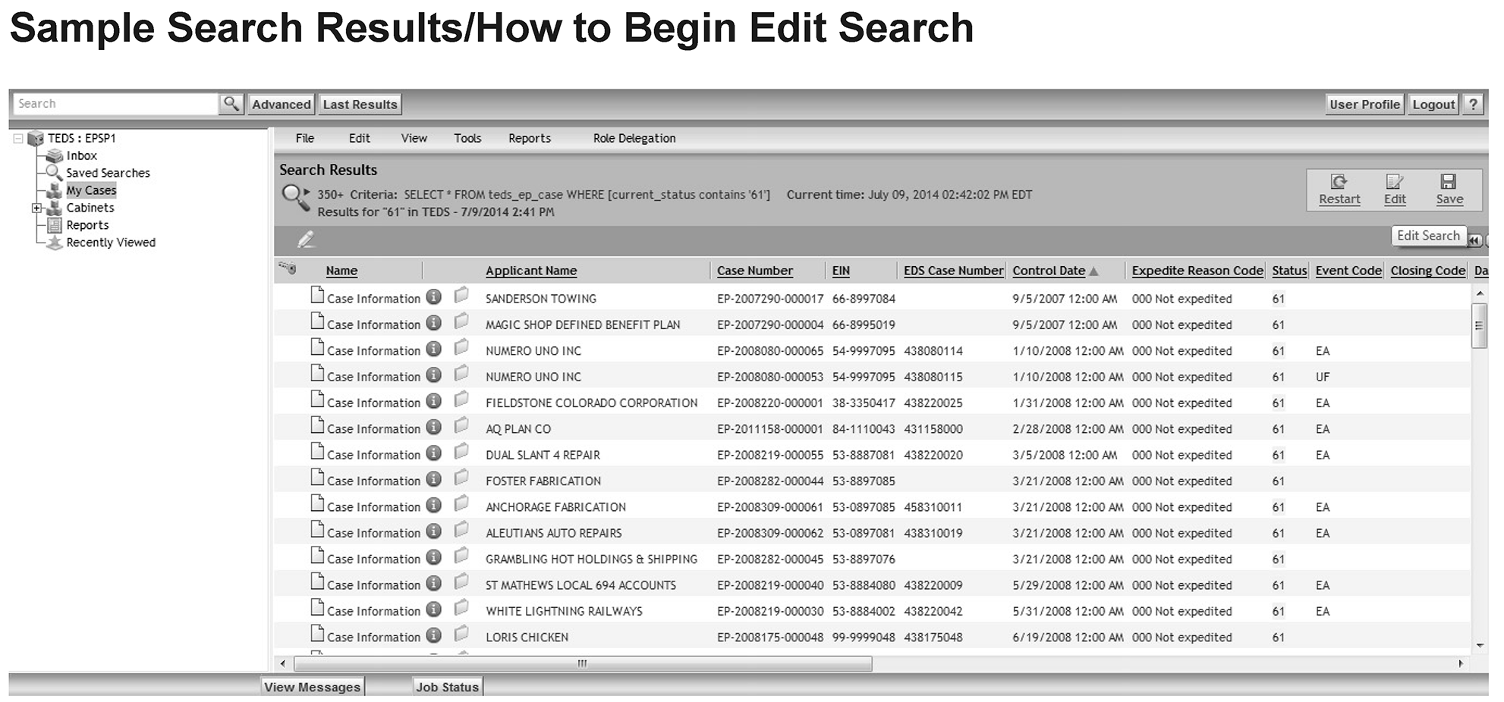Select Saved Searches in the tree
The image size is (1504, 702).
[108, 173]
